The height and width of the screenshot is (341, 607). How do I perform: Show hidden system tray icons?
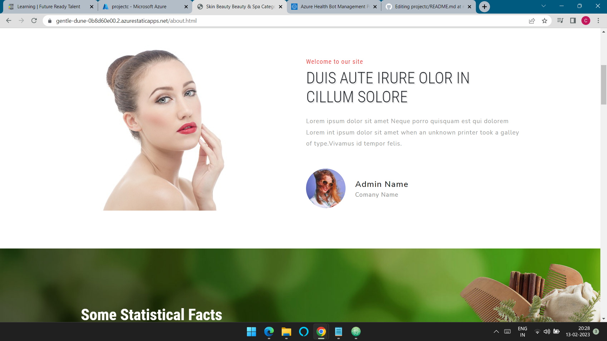click(496, 332)
